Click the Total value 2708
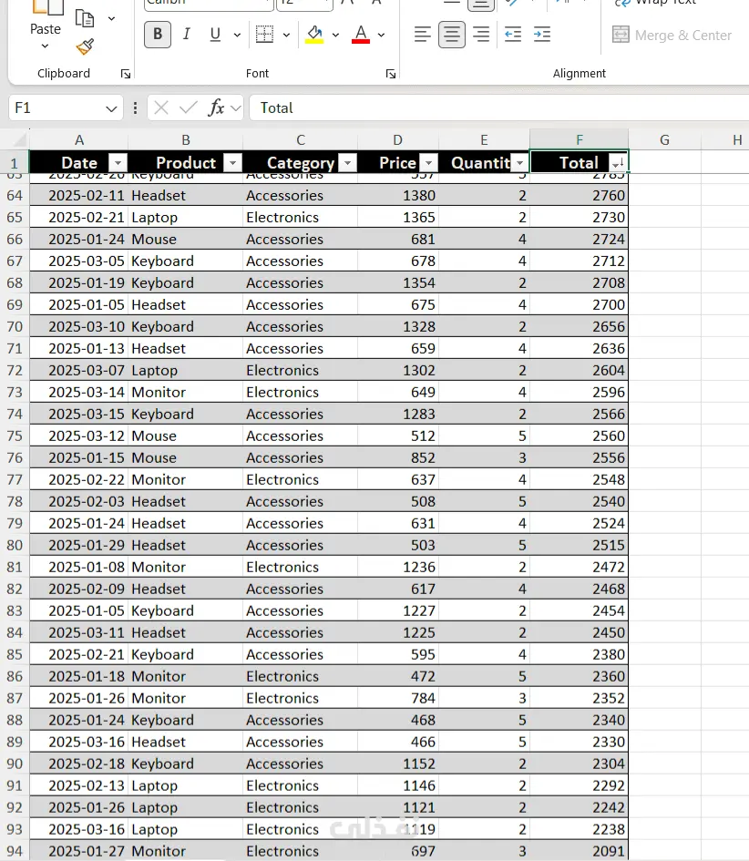Image resolution: width=749 pixels, height=861 pixels. [580, 282]
